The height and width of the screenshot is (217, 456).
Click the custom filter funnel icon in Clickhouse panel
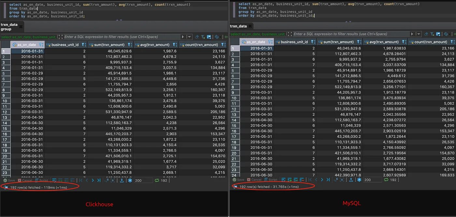click(x=203, y=37)
